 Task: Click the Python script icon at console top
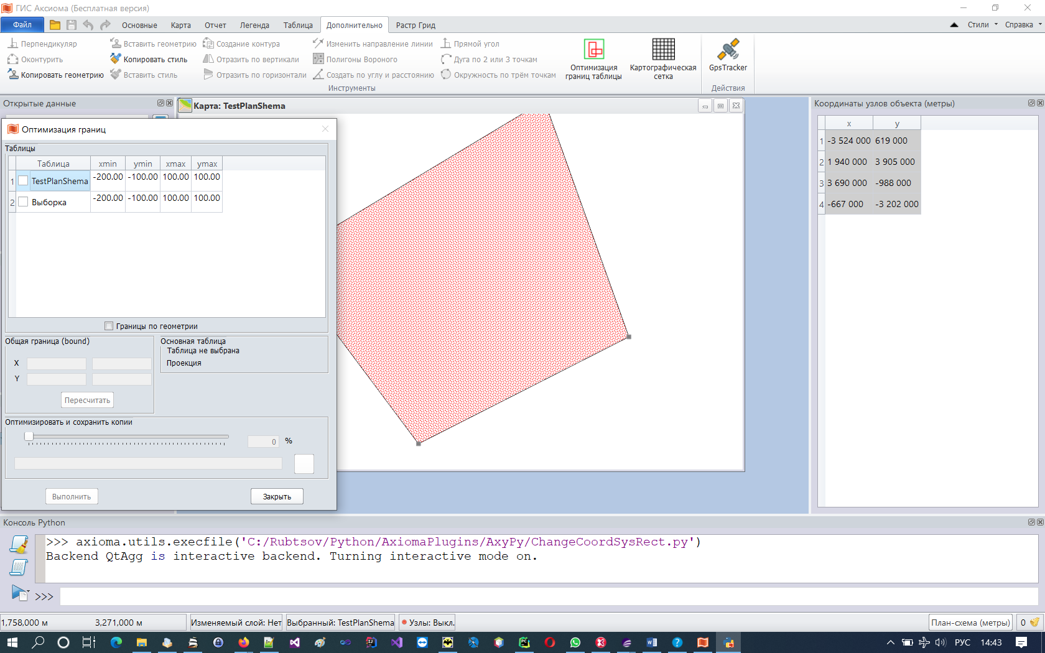tap(19, 545)
